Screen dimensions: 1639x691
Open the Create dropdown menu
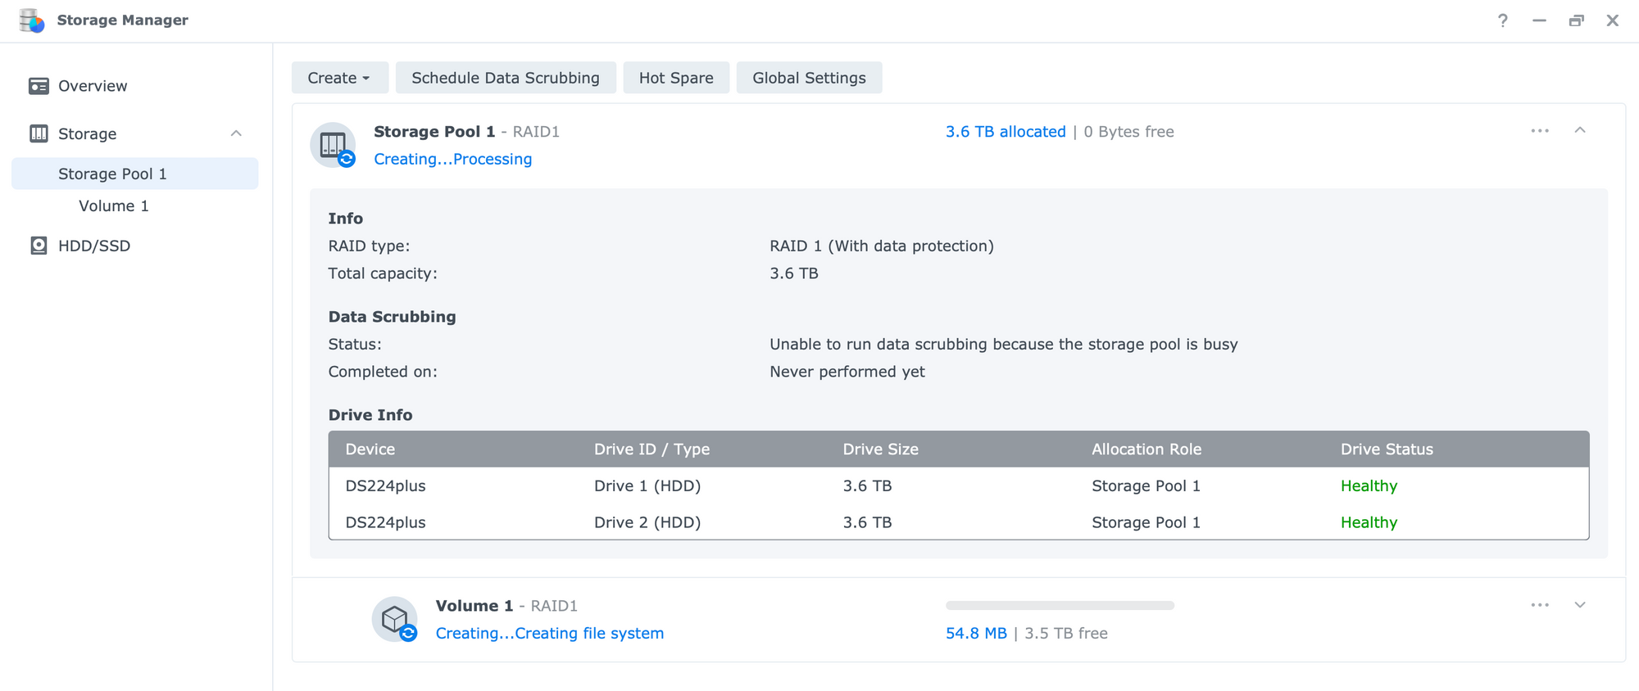(x=340, y=78)
